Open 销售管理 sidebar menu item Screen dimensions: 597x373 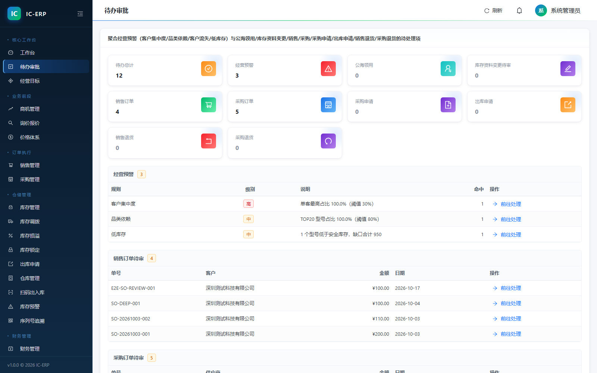pyautogui.click(x=46, y=165)
